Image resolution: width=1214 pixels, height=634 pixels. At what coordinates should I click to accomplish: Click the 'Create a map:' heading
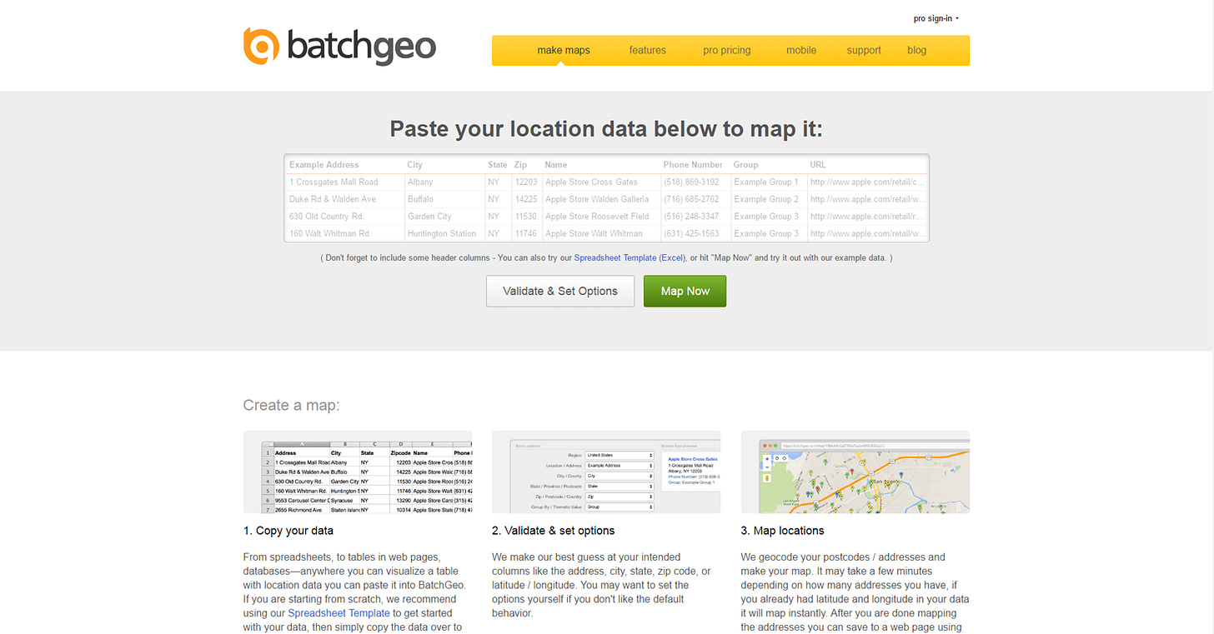(292, 406)
